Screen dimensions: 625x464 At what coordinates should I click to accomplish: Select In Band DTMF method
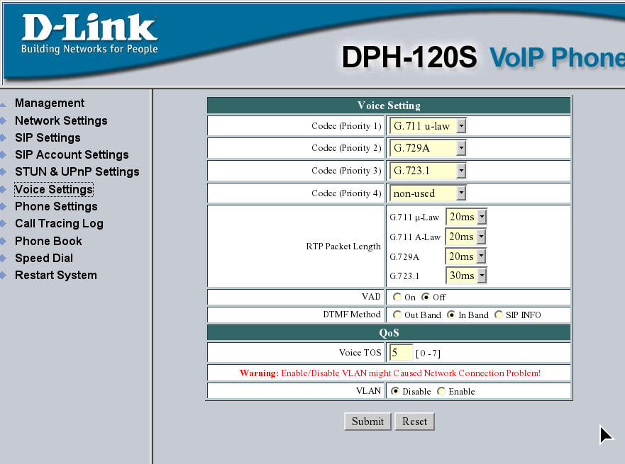(x=451, y=315)
